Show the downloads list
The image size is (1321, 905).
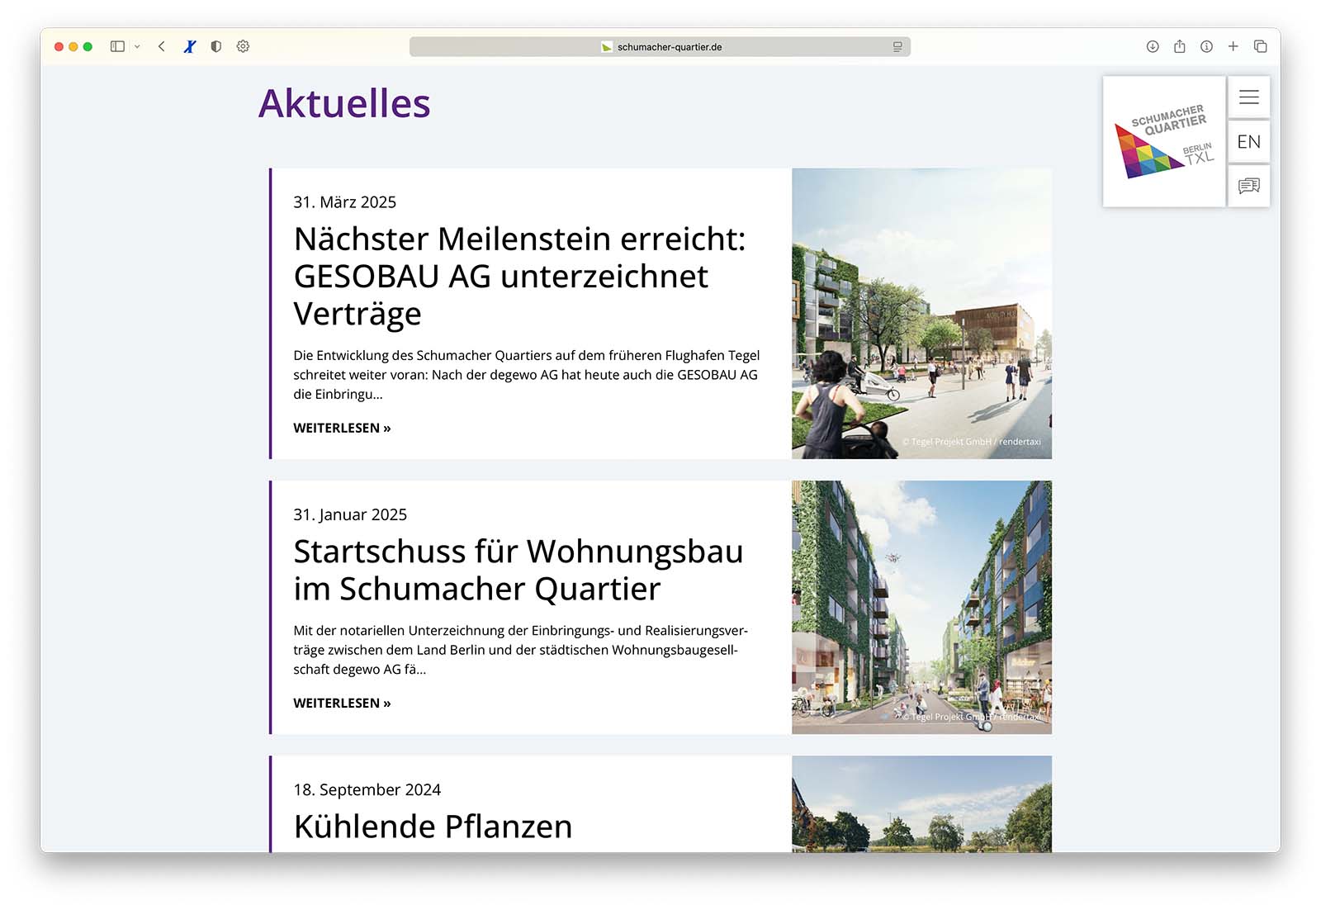click(1153, 46)
